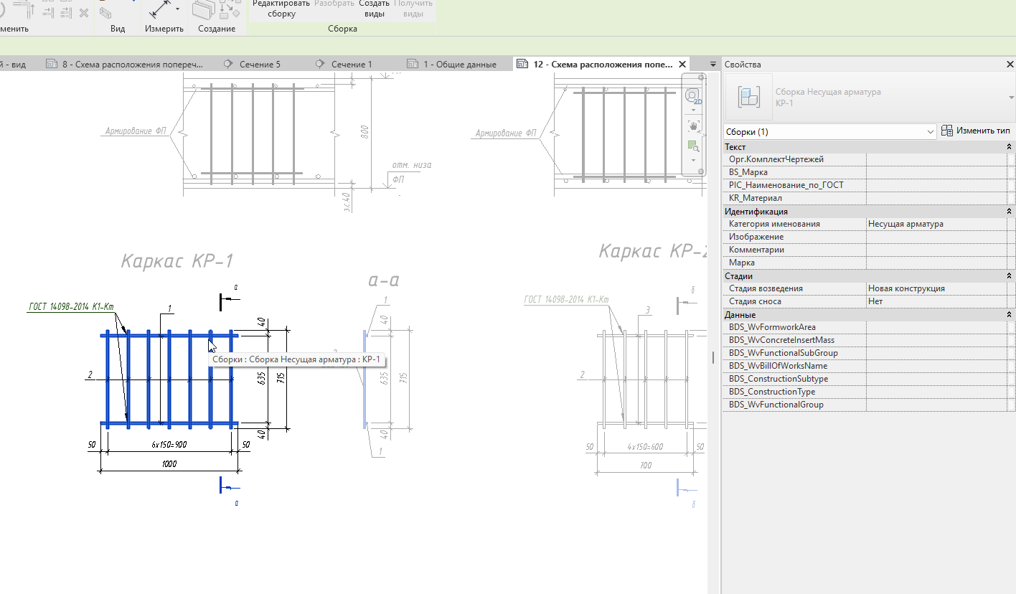The image size is (1016, 594).
Task: Close the Properties (Свойства) panel
Action: click(1010, 65)
